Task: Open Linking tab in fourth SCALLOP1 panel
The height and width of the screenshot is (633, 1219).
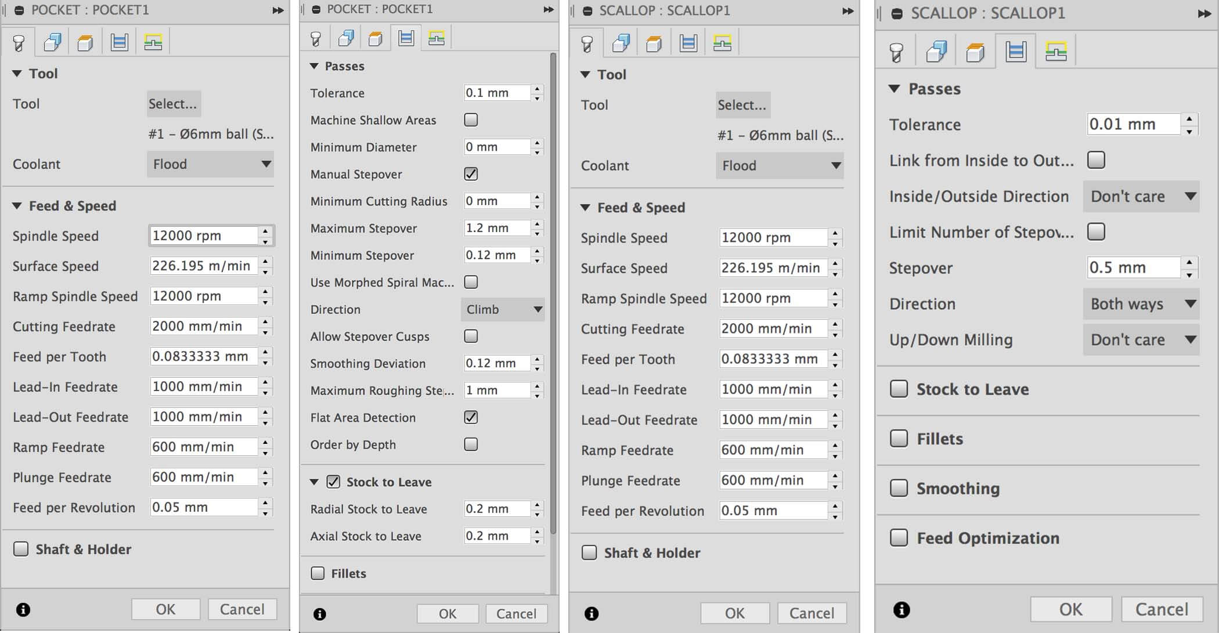Action: (1055, 52)
